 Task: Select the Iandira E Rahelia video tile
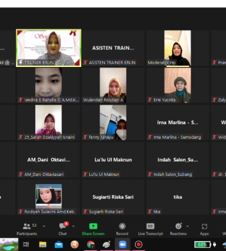(48, 85)
